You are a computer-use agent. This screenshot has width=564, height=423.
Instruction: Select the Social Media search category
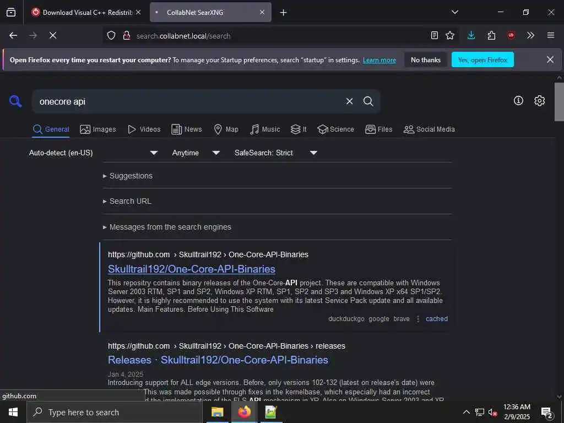tap(429, 129)
